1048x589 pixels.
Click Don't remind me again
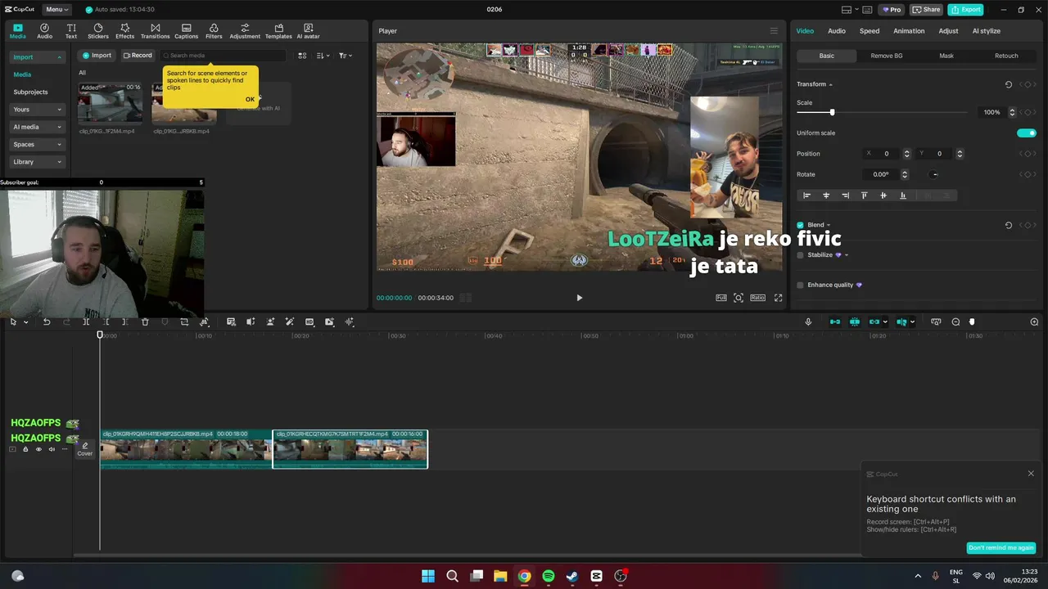click(1001, 547)
